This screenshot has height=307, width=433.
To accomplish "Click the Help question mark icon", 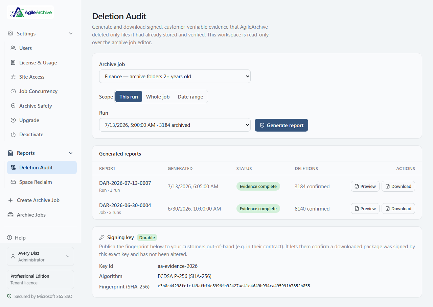I will [x=9, y=238].
